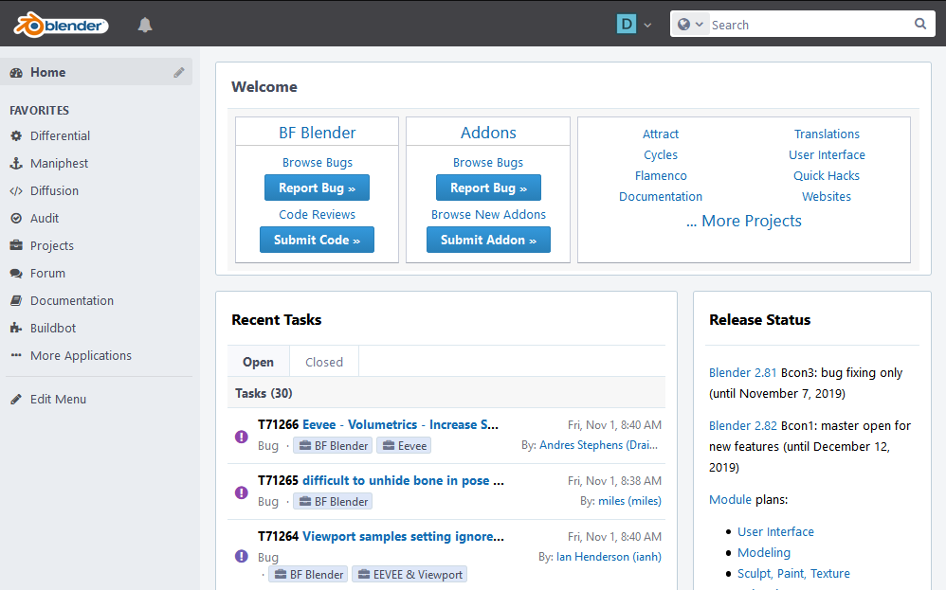This screenshot has height=590, width=946.
Task: Click the user avatar D icon
Action: 627,24
